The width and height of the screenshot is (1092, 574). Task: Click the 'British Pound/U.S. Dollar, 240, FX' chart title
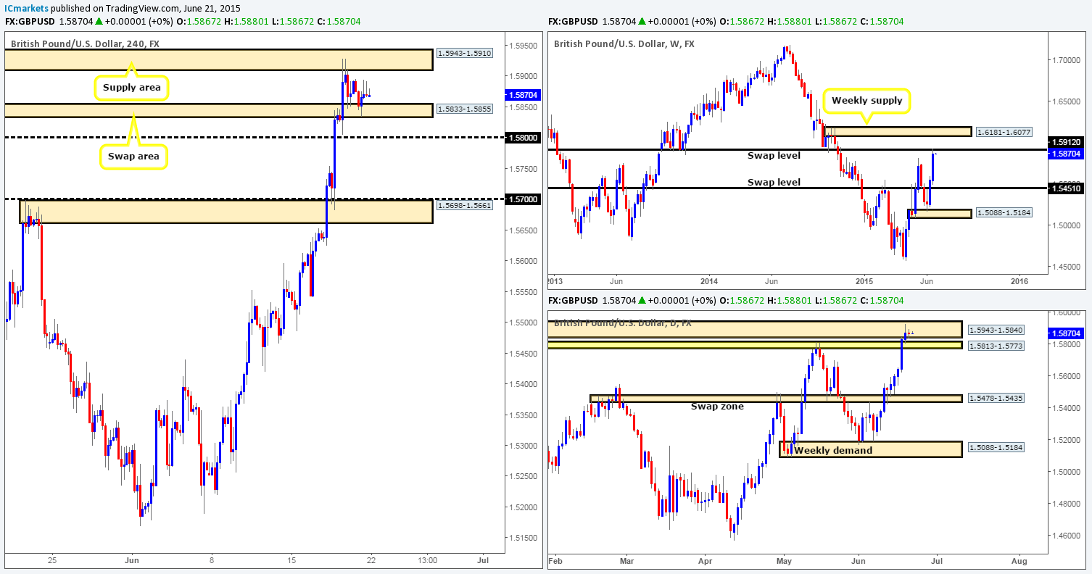click(84, 43)
